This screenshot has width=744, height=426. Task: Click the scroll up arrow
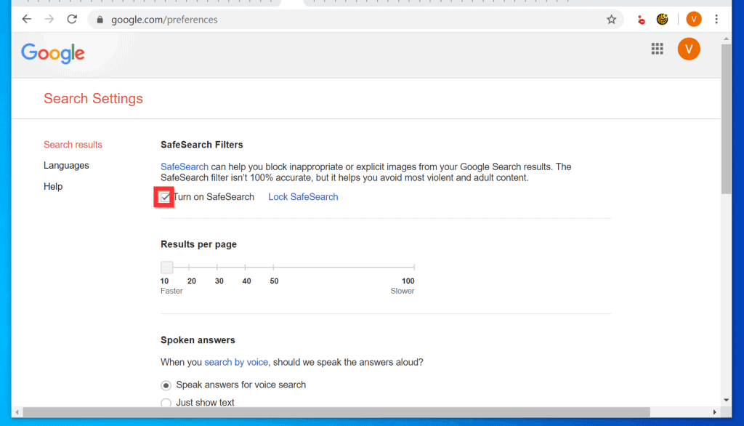[x=726, y=39]
